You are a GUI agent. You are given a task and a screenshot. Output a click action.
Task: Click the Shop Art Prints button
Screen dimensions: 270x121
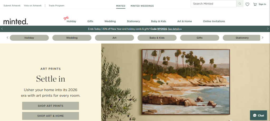click(50, 106)
